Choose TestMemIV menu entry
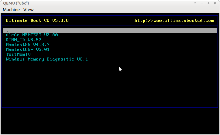Viewport: 220px width, 135px height. pyautogui.click(x=18, y=54)
